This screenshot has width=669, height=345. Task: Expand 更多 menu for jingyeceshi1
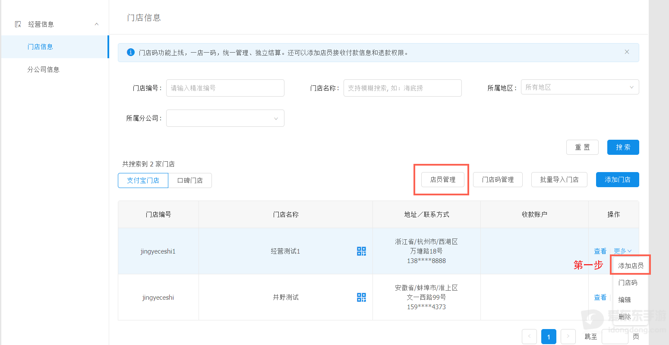(x=623, y=251)
